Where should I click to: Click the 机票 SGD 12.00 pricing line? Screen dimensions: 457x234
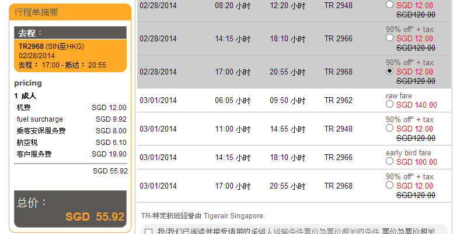point(70,108)
